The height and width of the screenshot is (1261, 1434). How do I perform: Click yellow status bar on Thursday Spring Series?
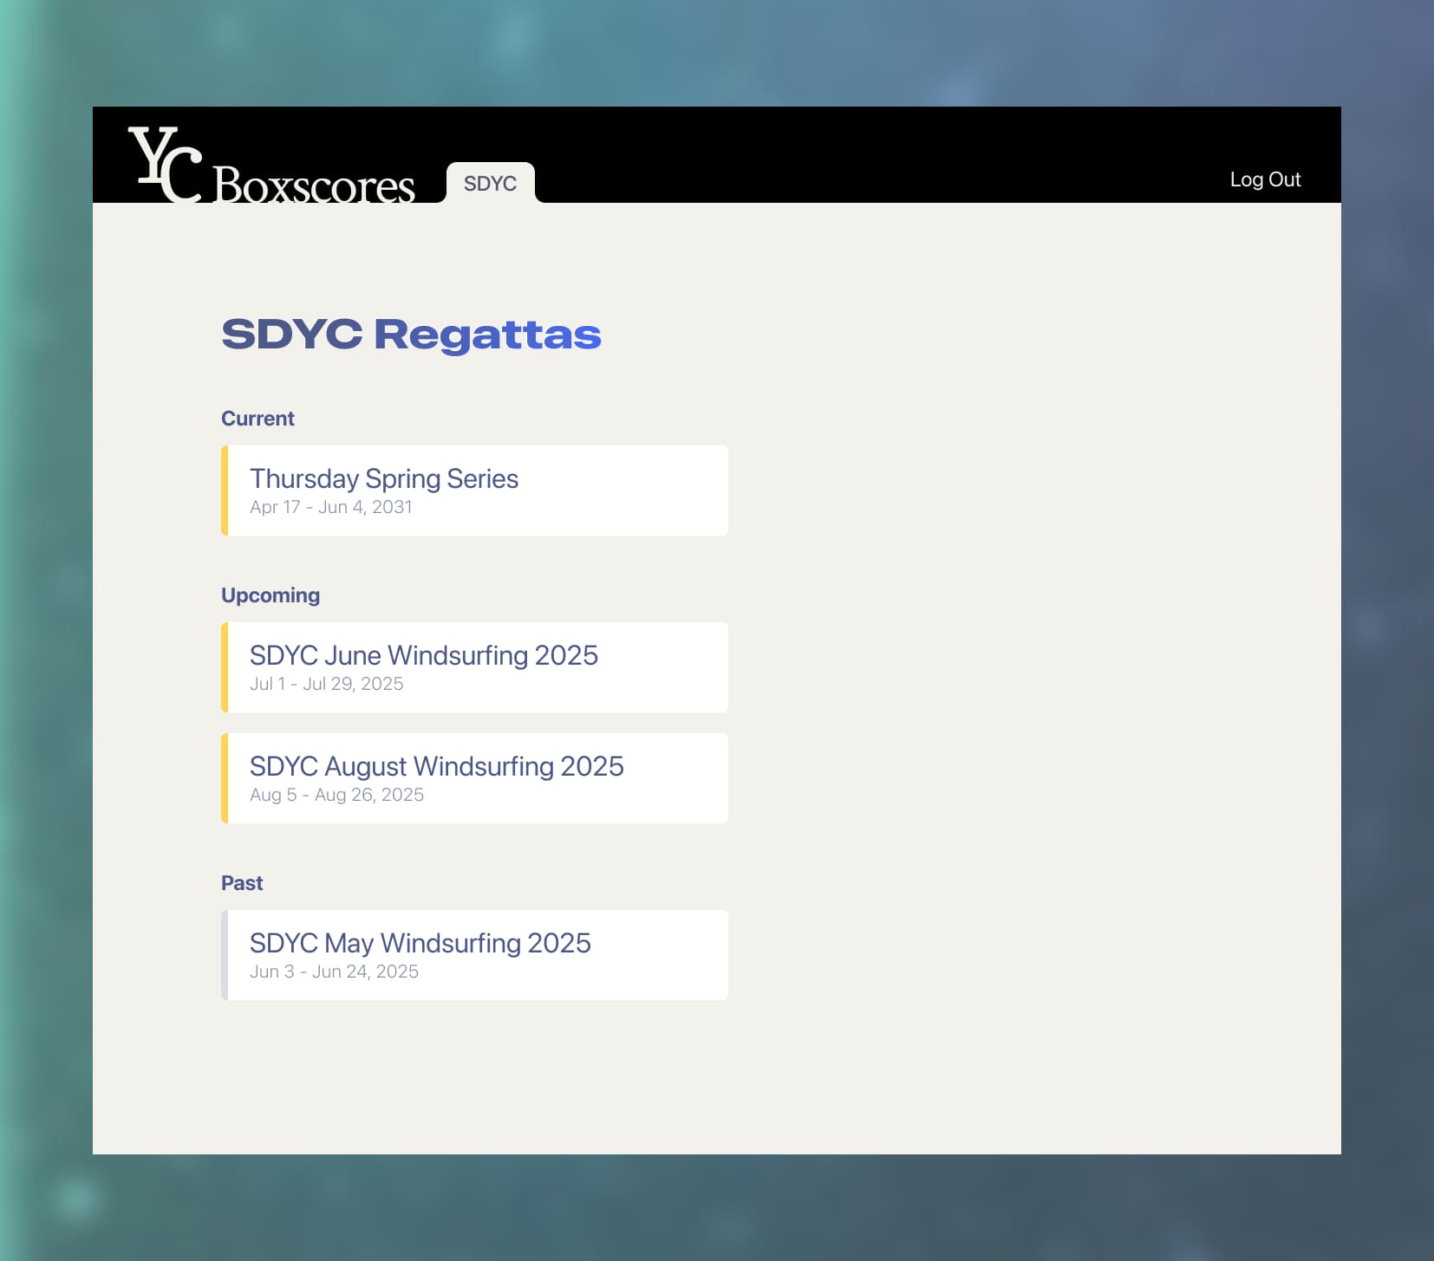[225, 491]
